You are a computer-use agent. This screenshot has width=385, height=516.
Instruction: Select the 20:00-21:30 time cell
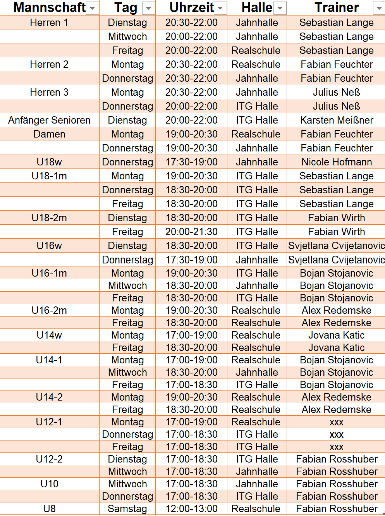[x=191, y=232]
